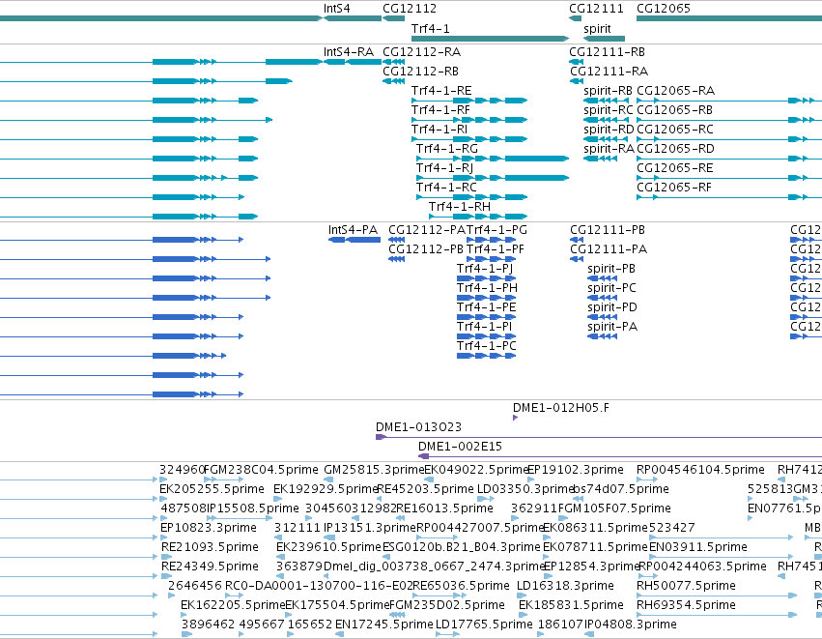The height and width of the screenshot is (639, 822).
Task: Select the CG12065-RE transcript label
Action: tap(674, 168)
